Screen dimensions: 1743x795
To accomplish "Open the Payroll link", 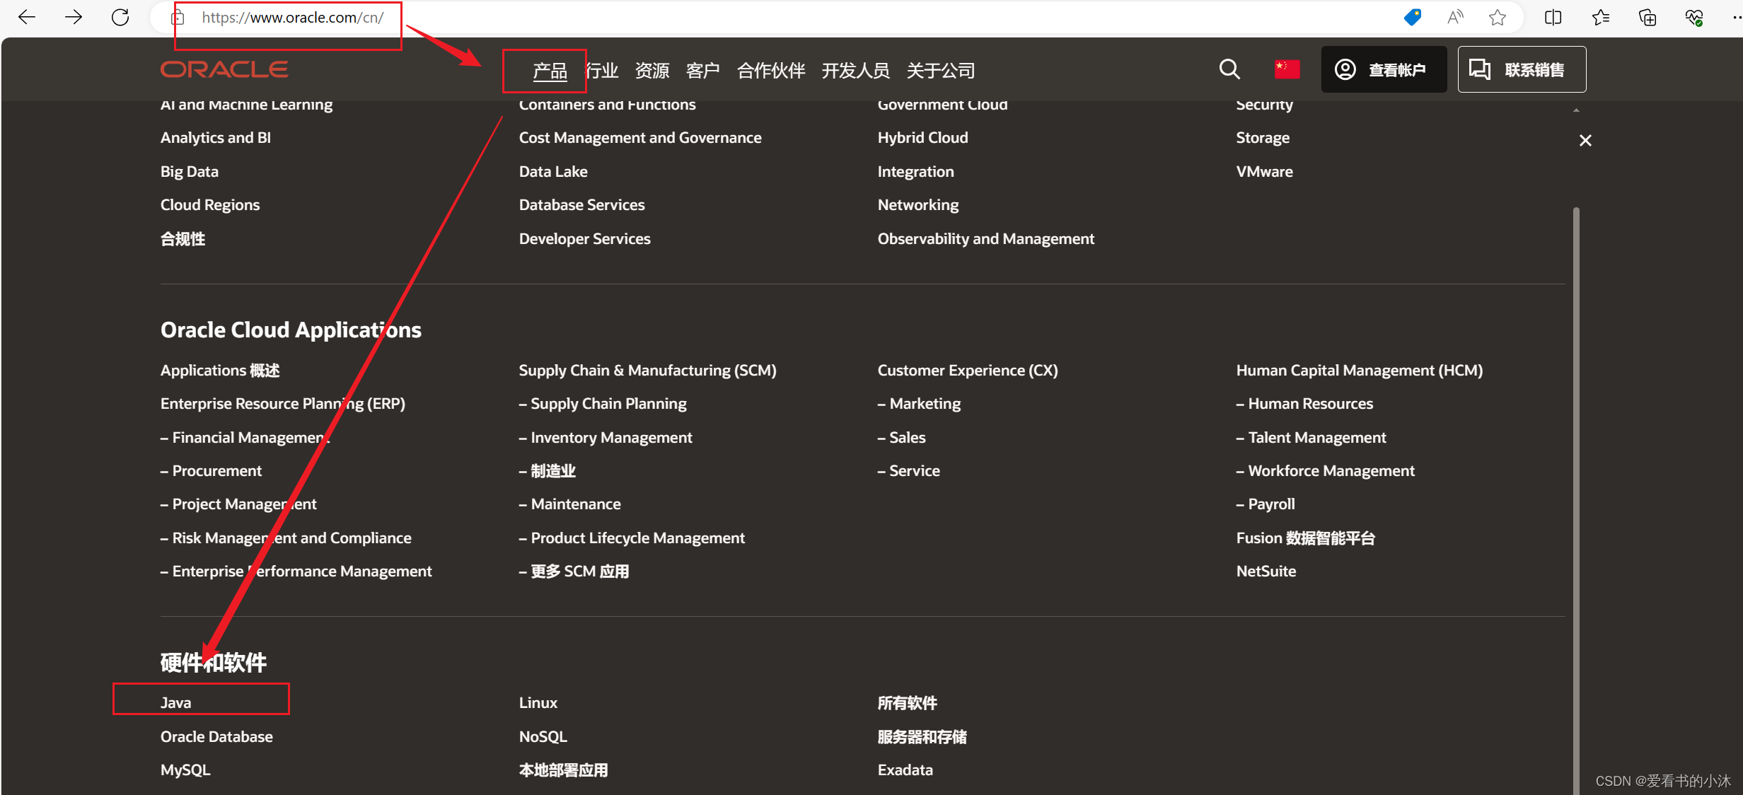I will [x=1266, y=504].
